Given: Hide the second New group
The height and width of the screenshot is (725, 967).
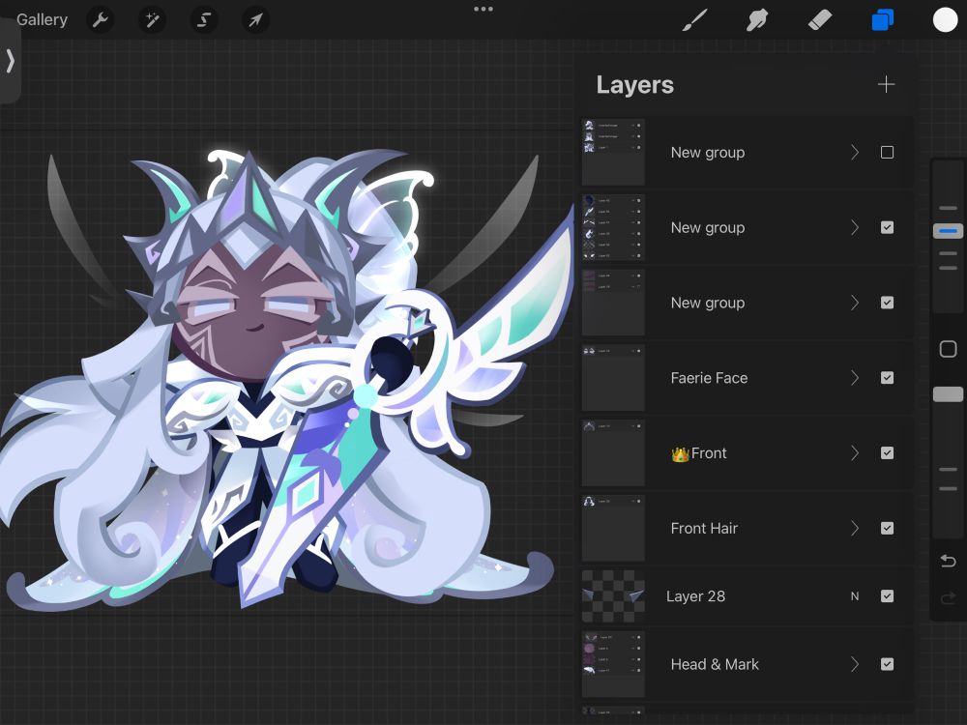Looking at the screenshot, I should (887, 227).
